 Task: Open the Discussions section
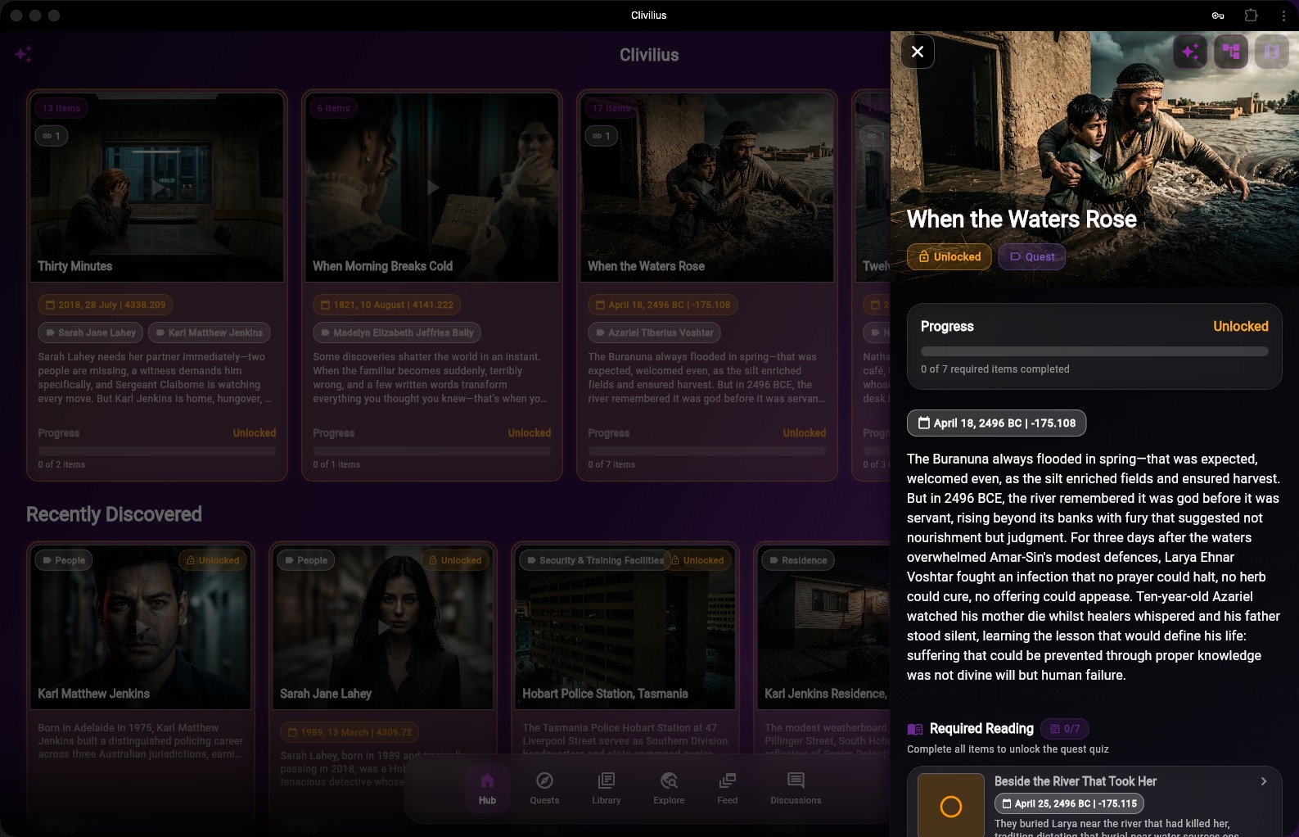(x=795, y=788)
